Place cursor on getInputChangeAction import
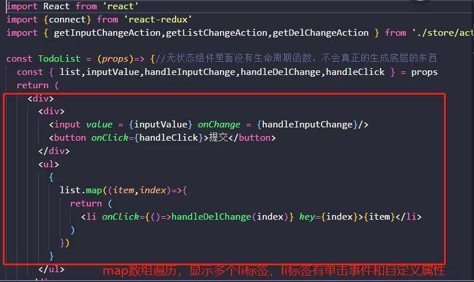The height and width of the screenshot is (282, 474). coord(107,33)
